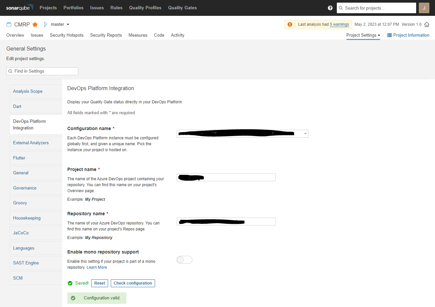The height and width of the screenshot is (307, 435).
Task: Open Issues in the top navigation bar
Action: tap(97, 8)
